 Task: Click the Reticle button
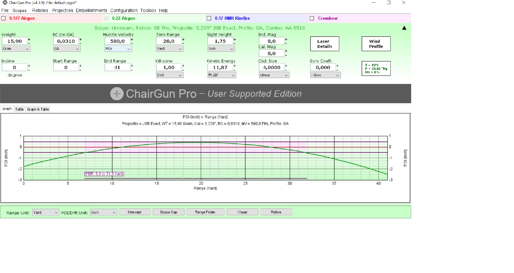[x=276, y=212]
